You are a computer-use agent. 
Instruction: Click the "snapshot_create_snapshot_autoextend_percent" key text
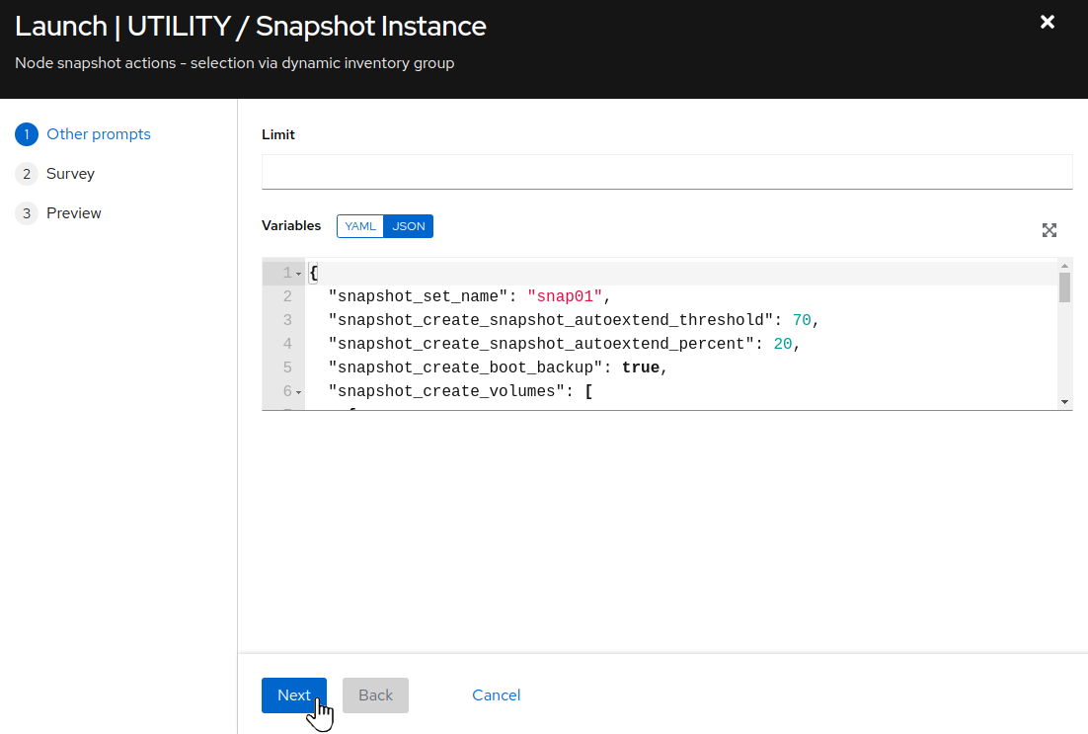pyautogui.click(x=541, y=344)
